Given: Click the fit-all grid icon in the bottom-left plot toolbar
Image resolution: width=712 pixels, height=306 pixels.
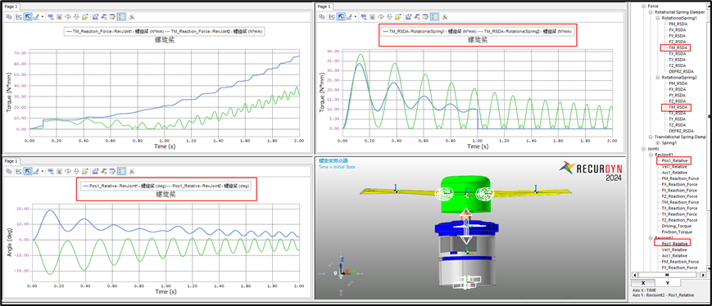Looking at the screenshot, I should (x=59, y=171).
